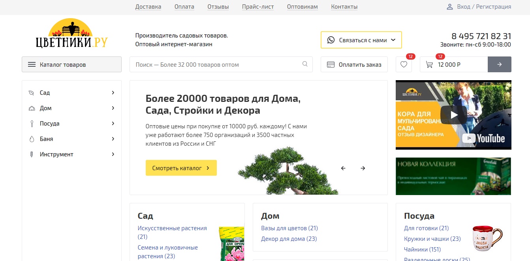Open the Оптовикам page
Viewport: 530px width, 261px height.
point(303,7)
